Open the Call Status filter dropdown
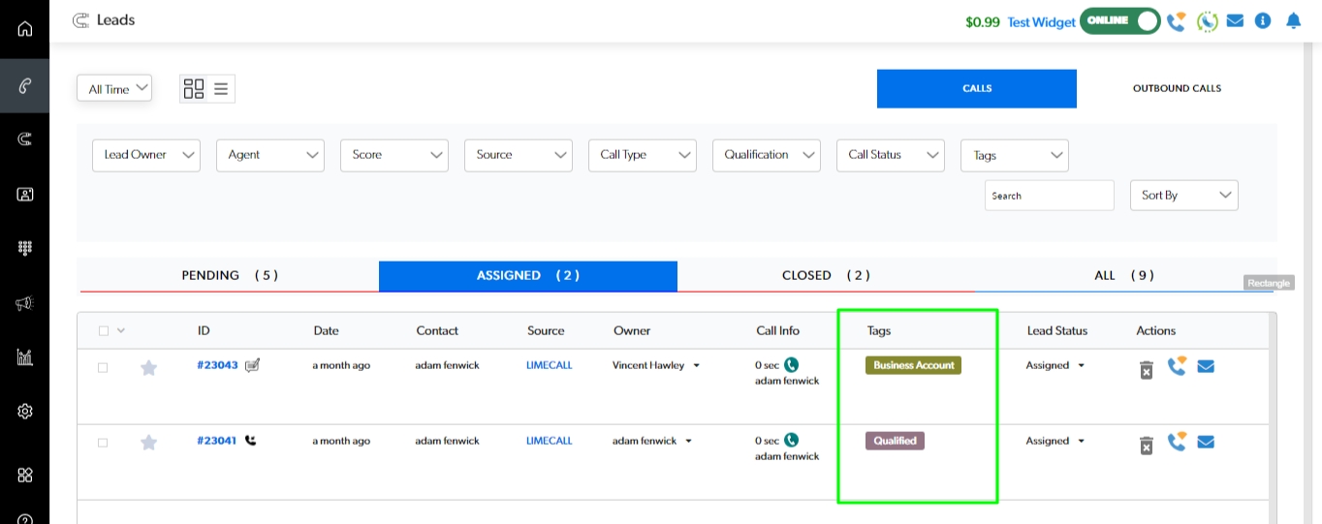The image size is (1322, 524). (x=890, y=155)
